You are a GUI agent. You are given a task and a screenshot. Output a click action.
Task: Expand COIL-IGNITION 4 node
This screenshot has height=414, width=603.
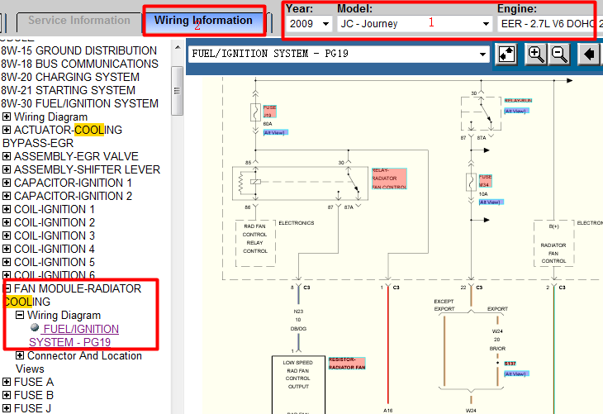pyautogui.click(x=7, y=249)
